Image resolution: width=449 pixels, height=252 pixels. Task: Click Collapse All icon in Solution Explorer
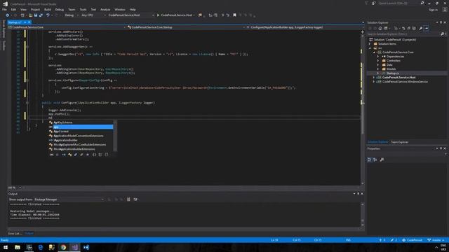pyautogui.click(x=408, y=28)
